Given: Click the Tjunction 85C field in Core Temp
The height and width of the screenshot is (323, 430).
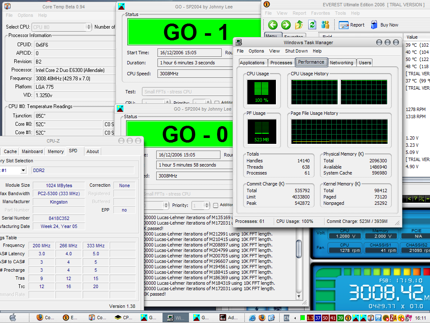Looking at the screenshot, I should pyautogui.click(x=75, y=116).
